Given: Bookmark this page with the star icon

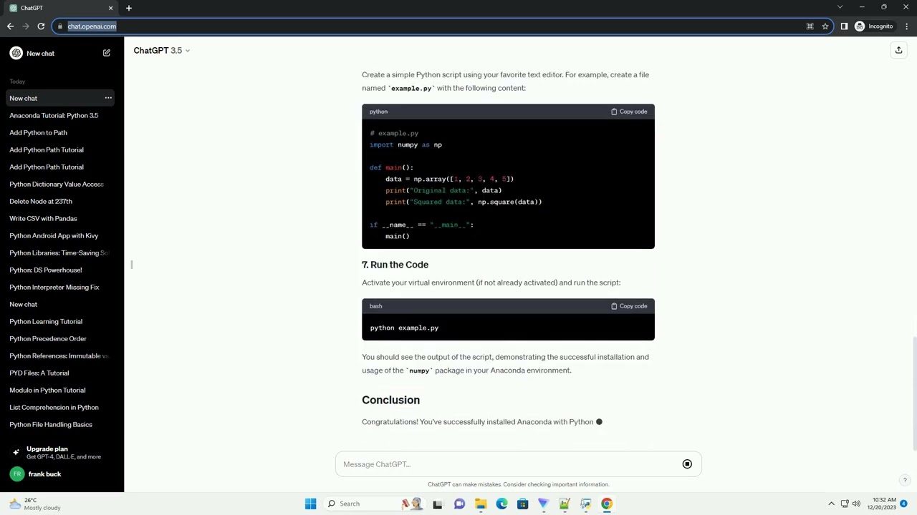Looking at the screenshot, I should (x=825, y=26).
